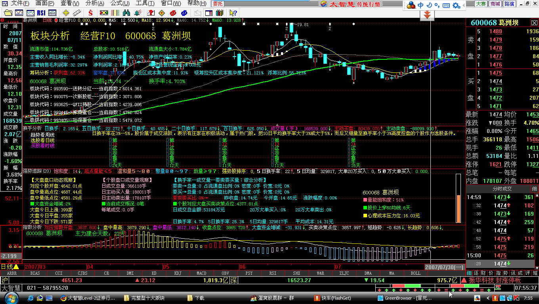This screenshot has height=304, width=539.
Task: Open 快车(FlashGet) taskbar item
Action: [x=333, y=298]
